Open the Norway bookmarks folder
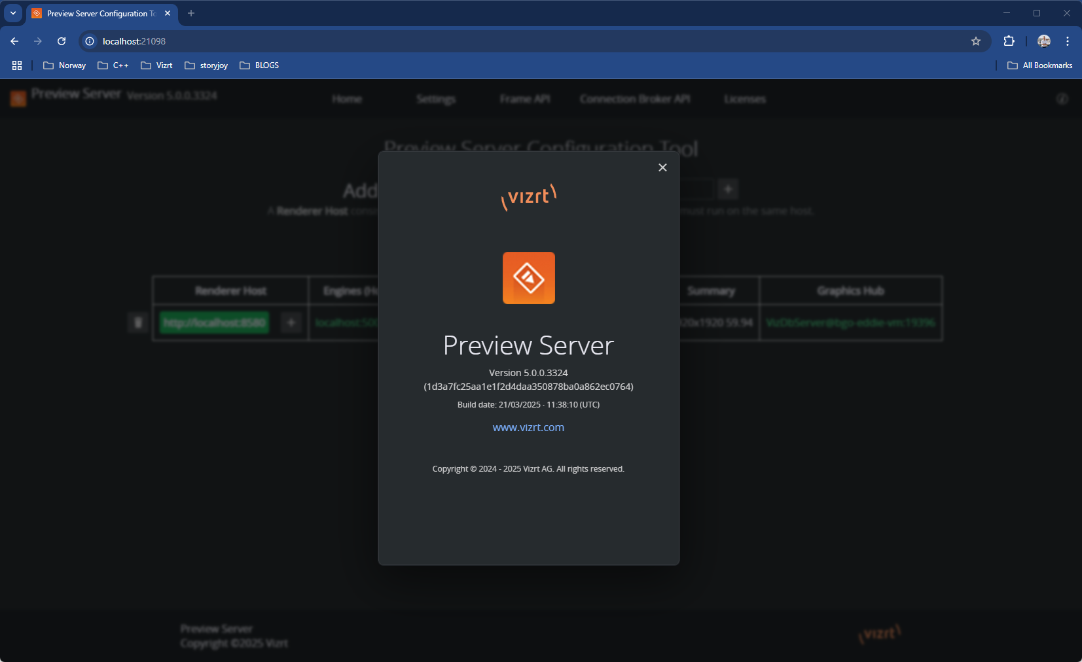Viewport: 1082px width, 662px height. pos(64,65)
